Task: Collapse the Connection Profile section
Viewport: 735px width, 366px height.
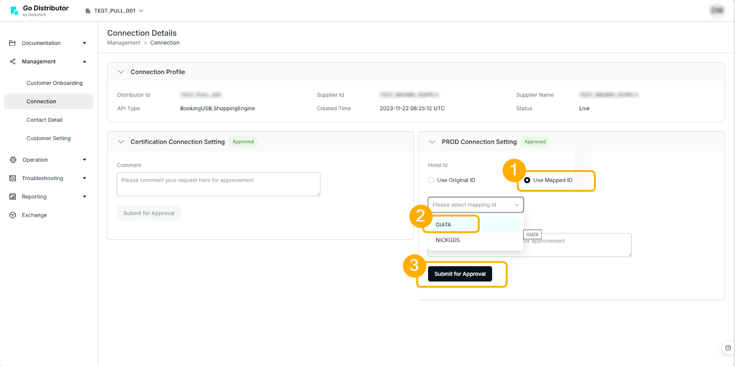Action: point(121,72)
